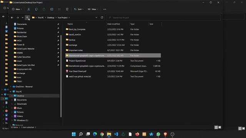Click the Rename icon in the toolbar
The image size is (246, 138).
click(52, 9)
